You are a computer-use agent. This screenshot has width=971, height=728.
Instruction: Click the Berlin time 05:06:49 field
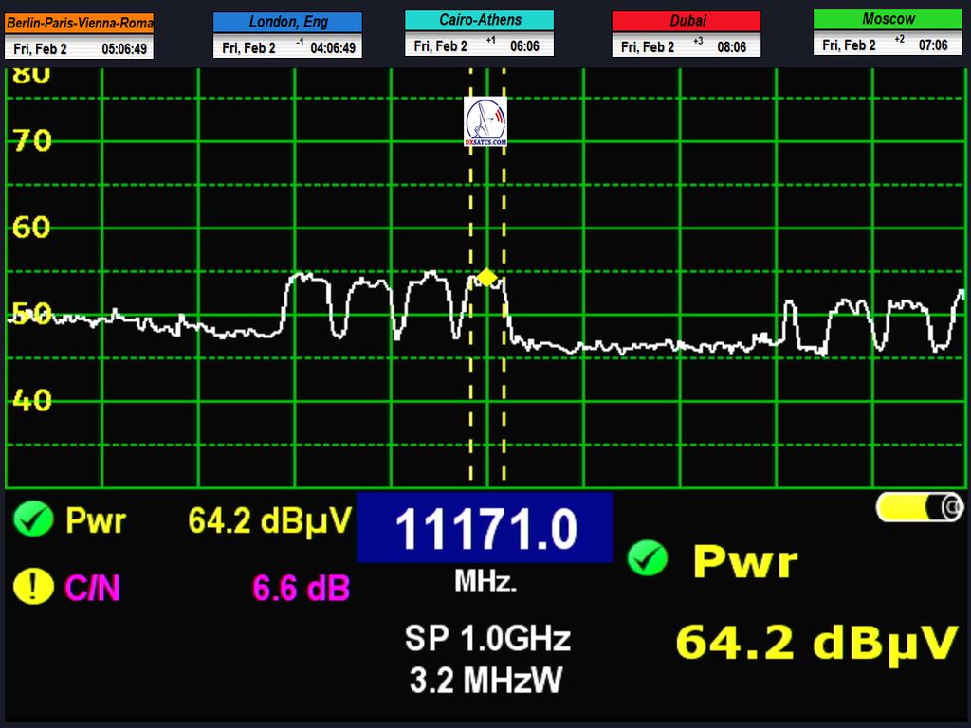click(x=124, y=48)
